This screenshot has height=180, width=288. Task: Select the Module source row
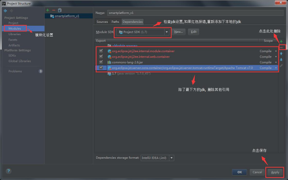click(x=186, y=45)
